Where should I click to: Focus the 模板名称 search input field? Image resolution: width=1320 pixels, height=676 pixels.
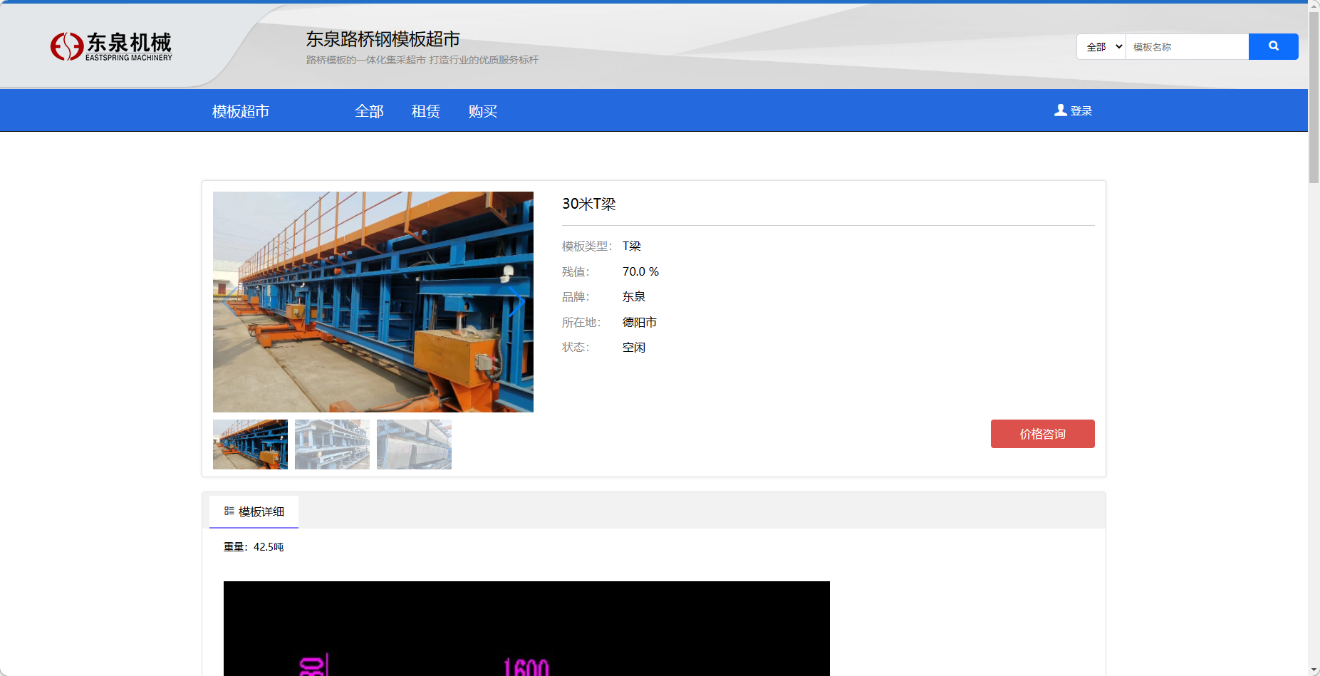(1187, 46)
